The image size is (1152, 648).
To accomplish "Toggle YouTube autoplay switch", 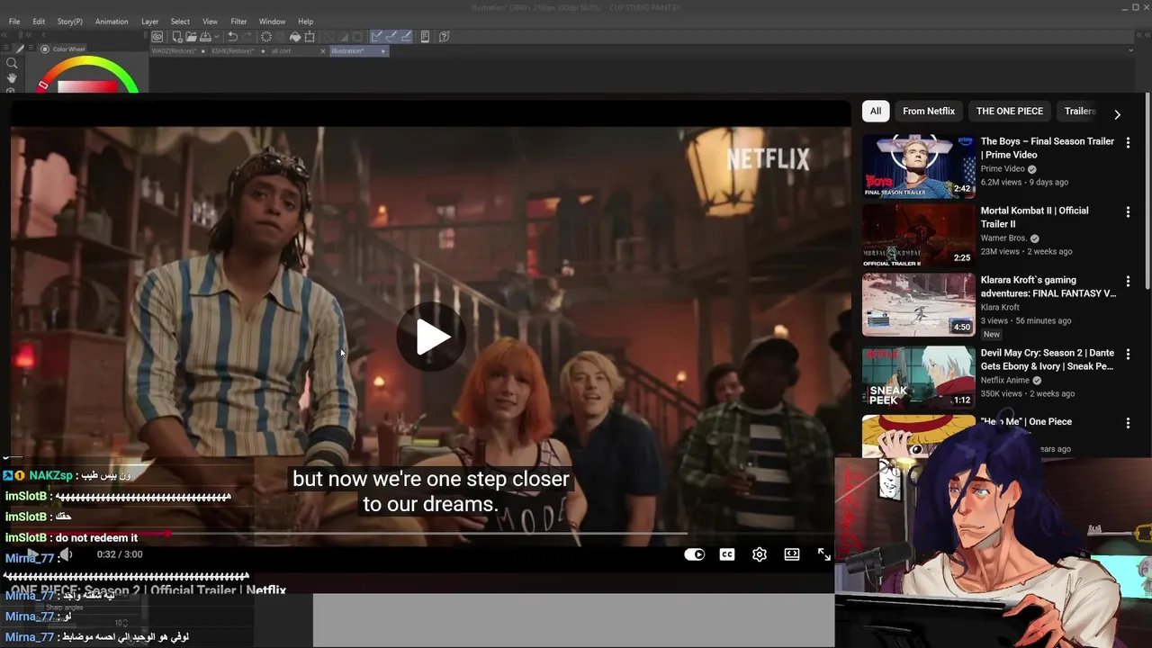I will click(x=695, y=554).
